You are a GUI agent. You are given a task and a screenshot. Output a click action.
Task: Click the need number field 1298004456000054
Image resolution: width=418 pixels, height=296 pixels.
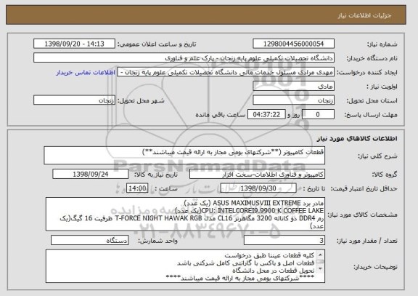tap(293, 44)
